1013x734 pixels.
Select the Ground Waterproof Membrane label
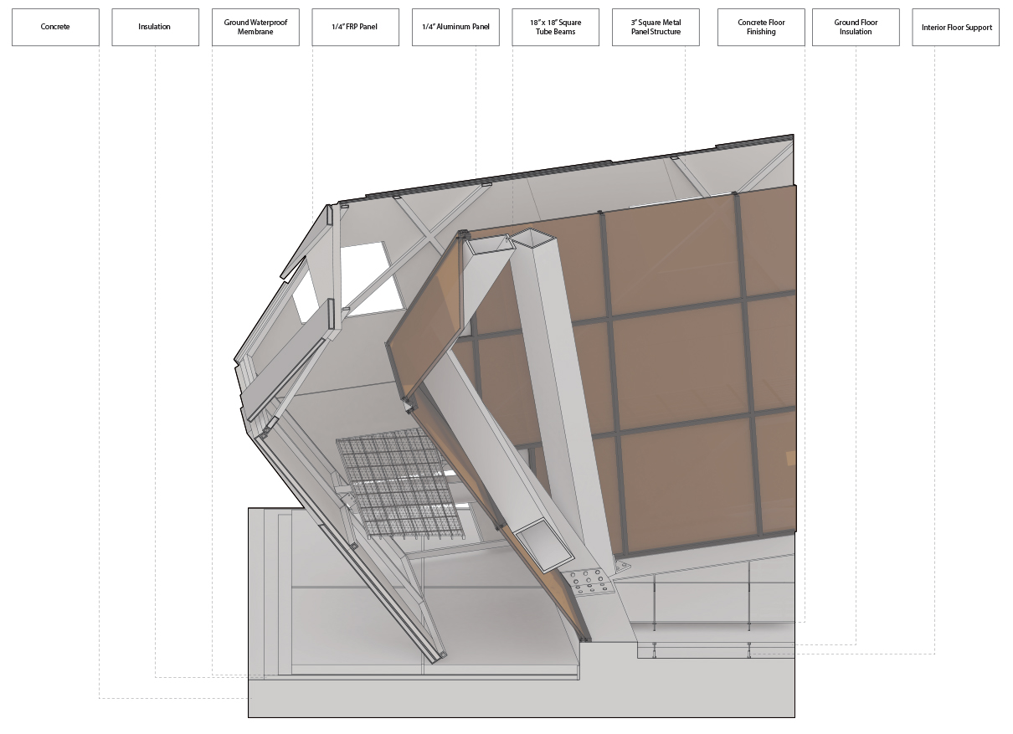point(255,27)
